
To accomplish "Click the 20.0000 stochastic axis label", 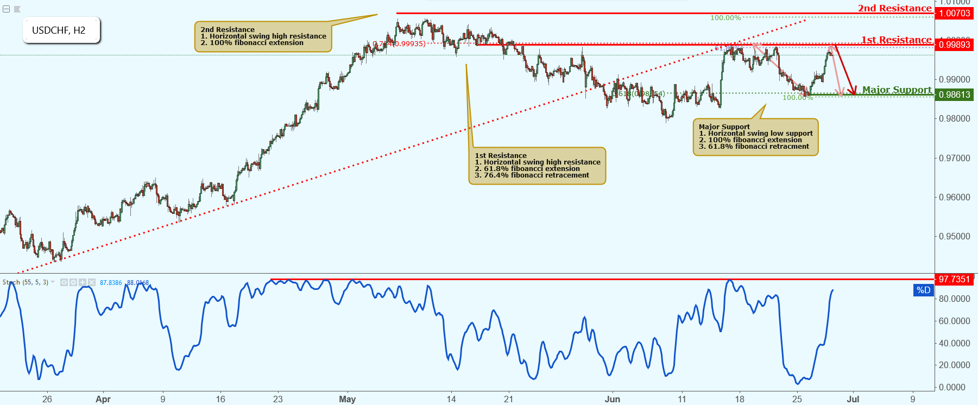I will point(954,365).
